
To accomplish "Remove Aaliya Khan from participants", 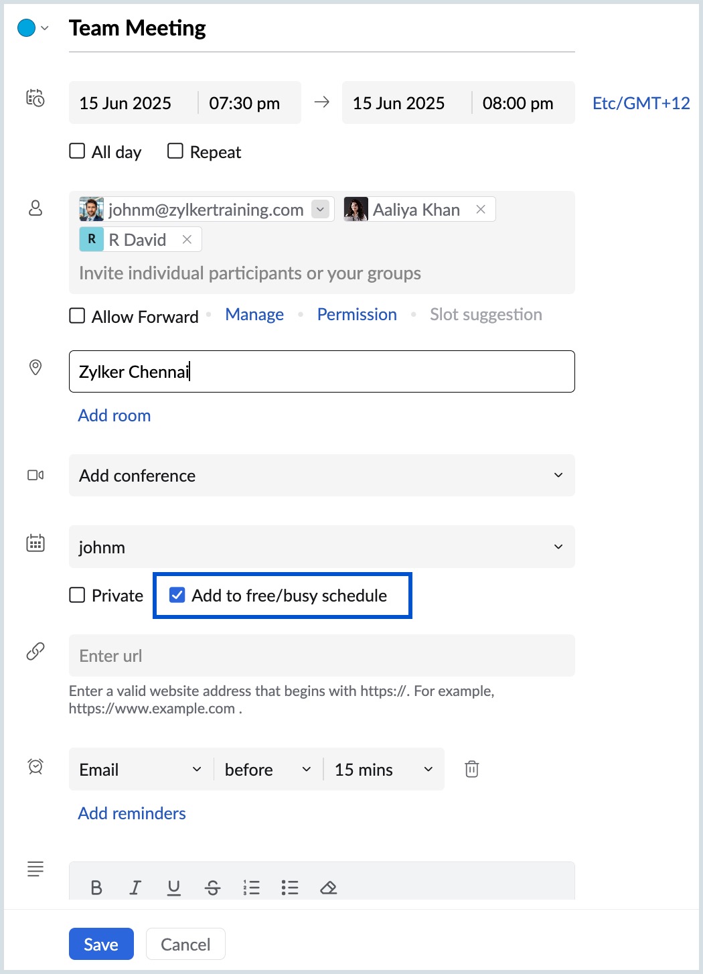I will [x=481, y=209].
